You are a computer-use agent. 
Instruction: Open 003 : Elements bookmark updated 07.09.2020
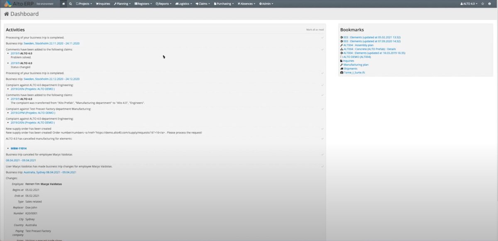(x=372, y=41)
